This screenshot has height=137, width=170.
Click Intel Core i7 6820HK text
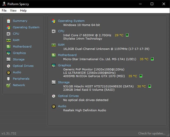87,35
